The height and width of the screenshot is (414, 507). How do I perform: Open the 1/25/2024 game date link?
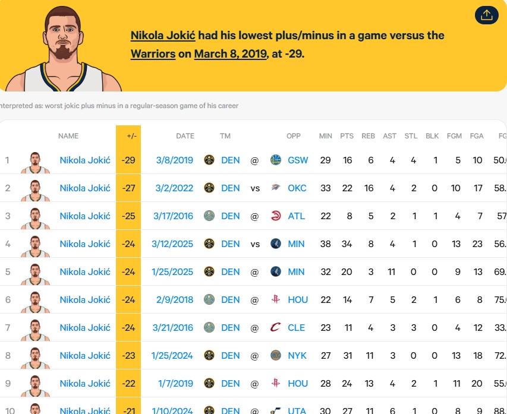[172, 356]
